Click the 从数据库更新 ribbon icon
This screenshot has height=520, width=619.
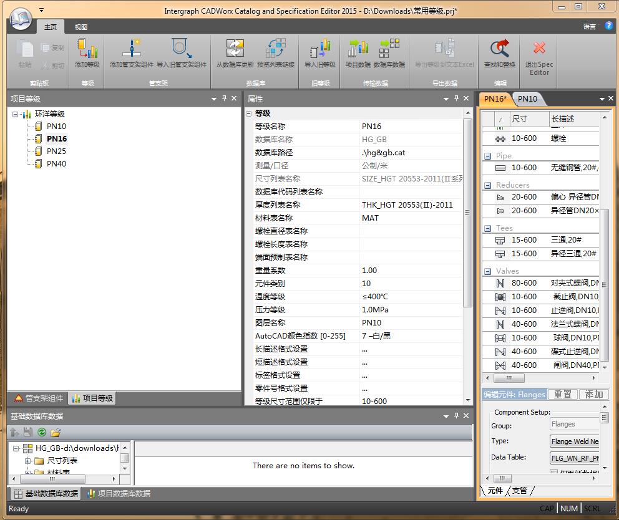coord(235,49)
